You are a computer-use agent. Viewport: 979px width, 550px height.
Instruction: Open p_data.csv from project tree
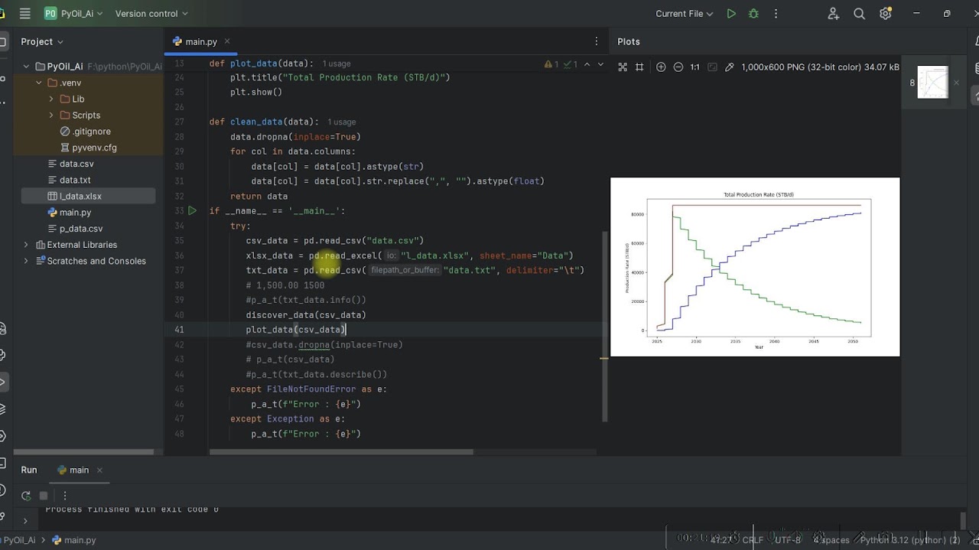click(x=74, y=229)
